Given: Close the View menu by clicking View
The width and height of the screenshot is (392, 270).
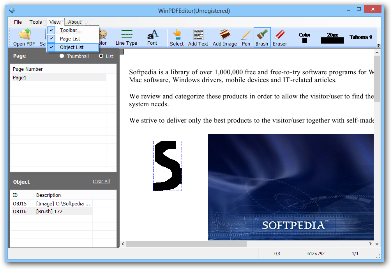Looking at the screenshot, I should click(x=55, y=22).
